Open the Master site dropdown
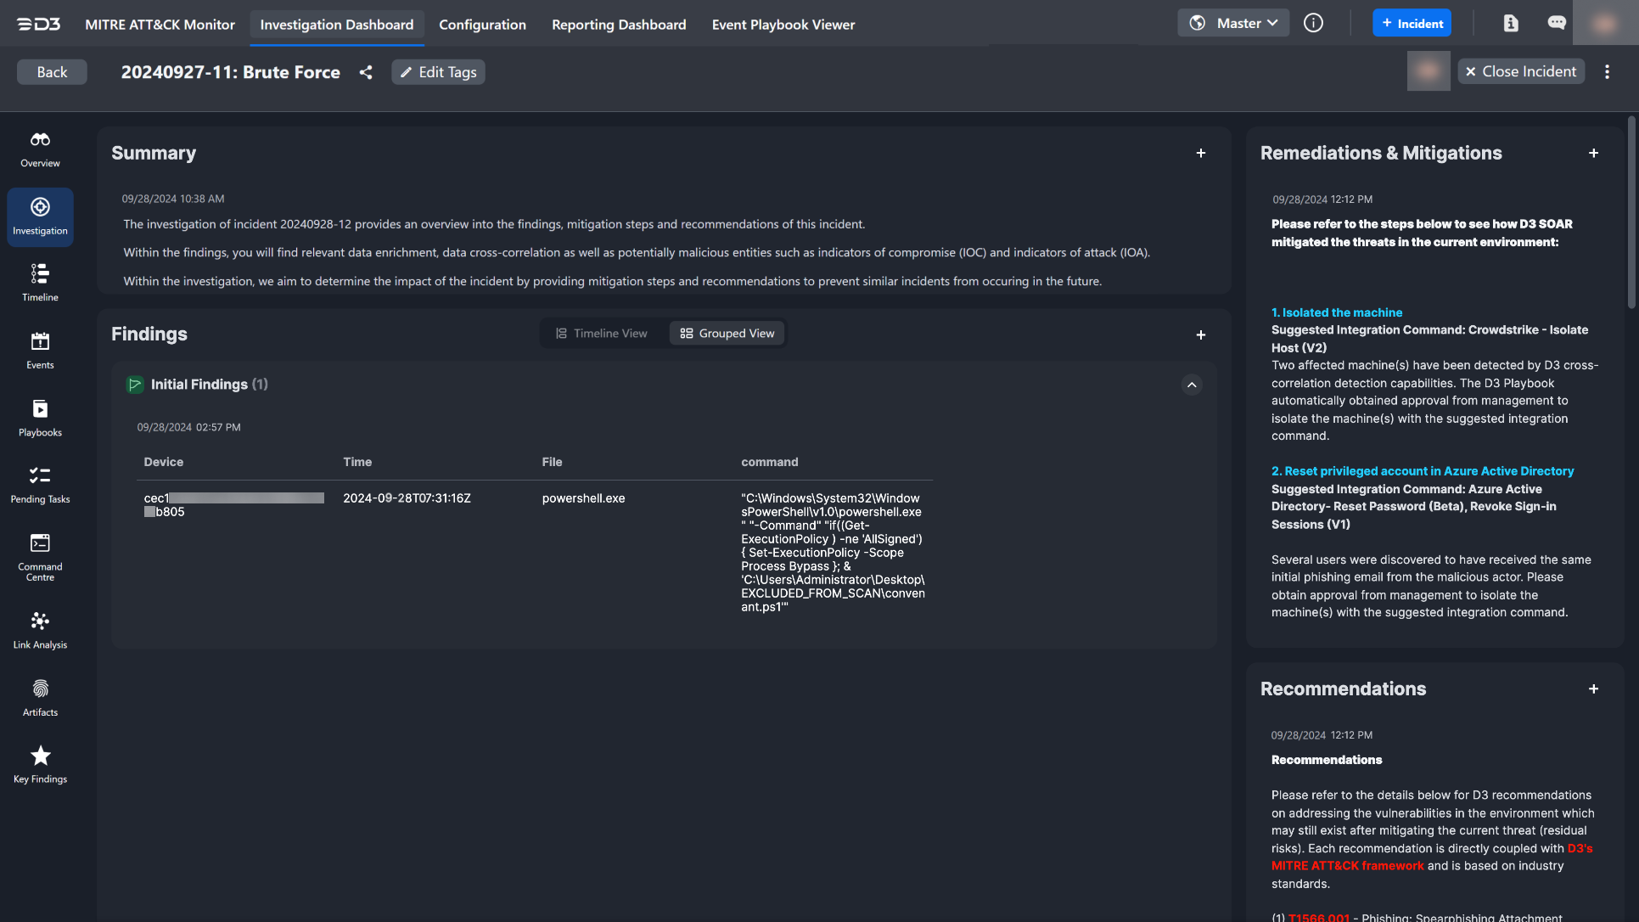Screen dimensions: 1639x922 tap(1233, 23)
